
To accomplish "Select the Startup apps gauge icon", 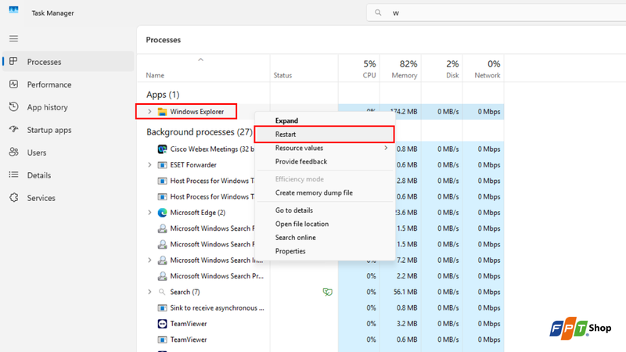I will [x=13, y=129].
